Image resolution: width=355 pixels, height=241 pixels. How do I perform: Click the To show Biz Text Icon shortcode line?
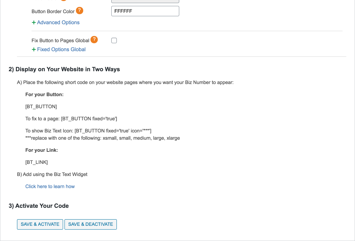88,131
